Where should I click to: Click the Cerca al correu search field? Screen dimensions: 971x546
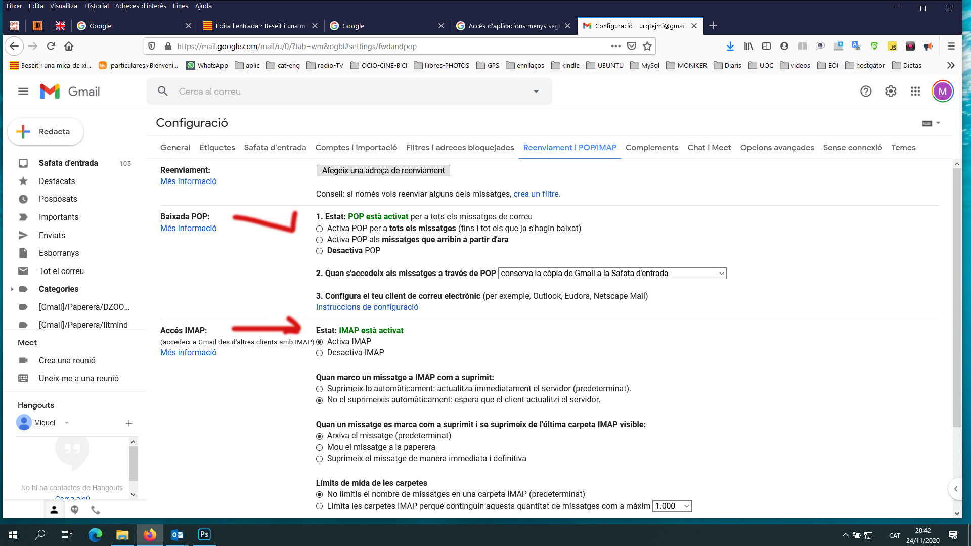(349, 92)
